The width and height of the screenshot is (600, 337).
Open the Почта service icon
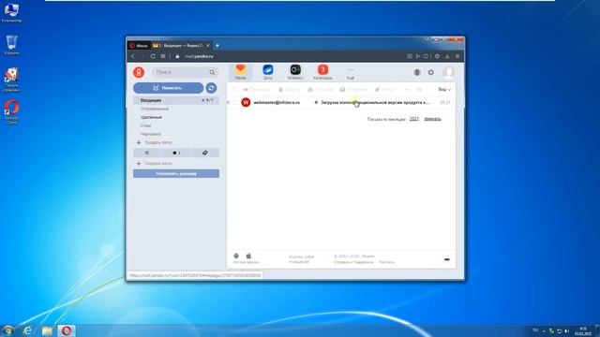[240, 72]
